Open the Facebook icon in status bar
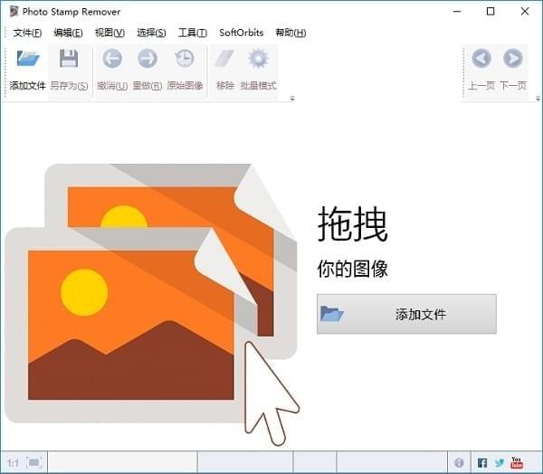Image resolution: width=543 pixels, height=474 pixels. pos(482,462)
